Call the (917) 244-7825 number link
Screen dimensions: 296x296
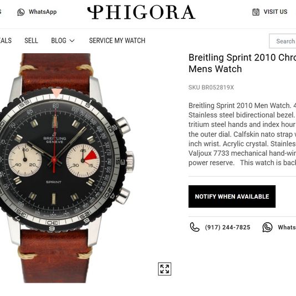click(227, 227)
